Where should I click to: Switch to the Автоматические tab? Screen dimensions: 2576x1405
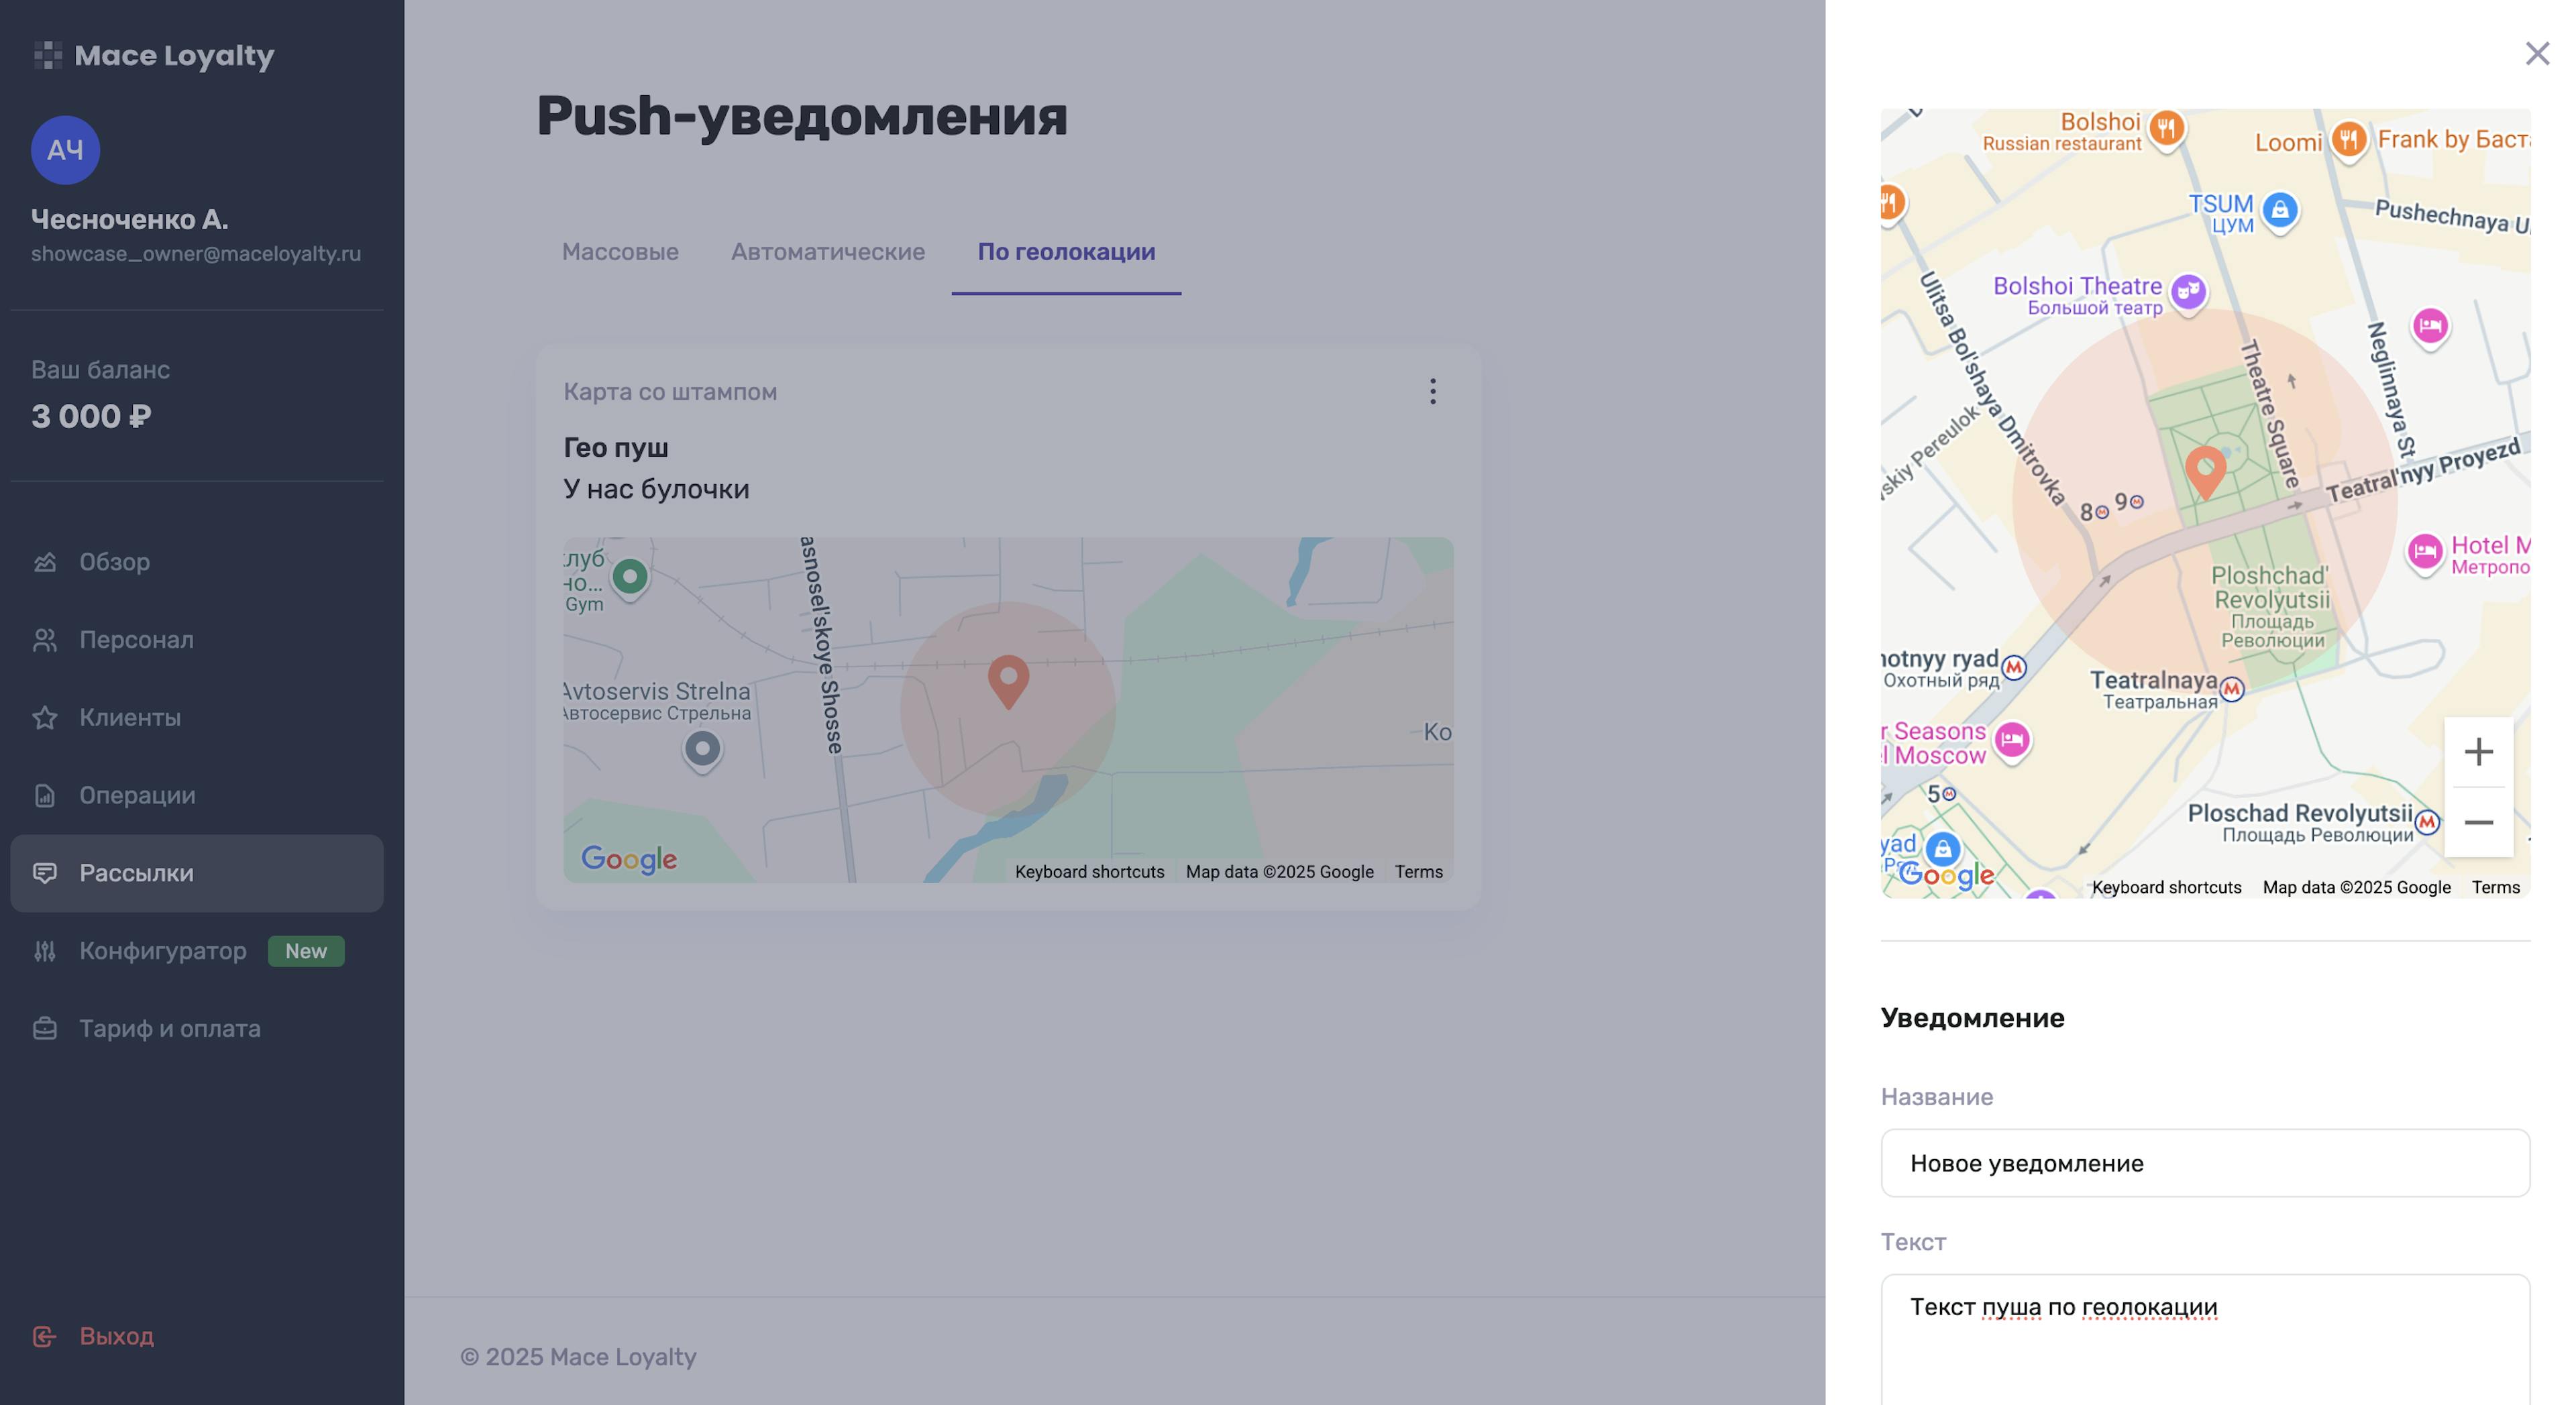click(828, 252)
